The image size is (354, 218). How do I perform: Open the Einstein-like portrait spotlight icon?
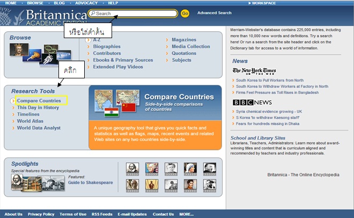coord(171,169)
